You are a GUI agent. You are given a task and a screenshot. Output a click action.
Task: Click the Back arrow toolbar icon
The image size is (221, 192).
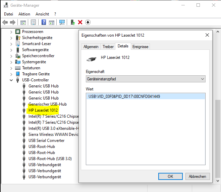pos(5,22)
